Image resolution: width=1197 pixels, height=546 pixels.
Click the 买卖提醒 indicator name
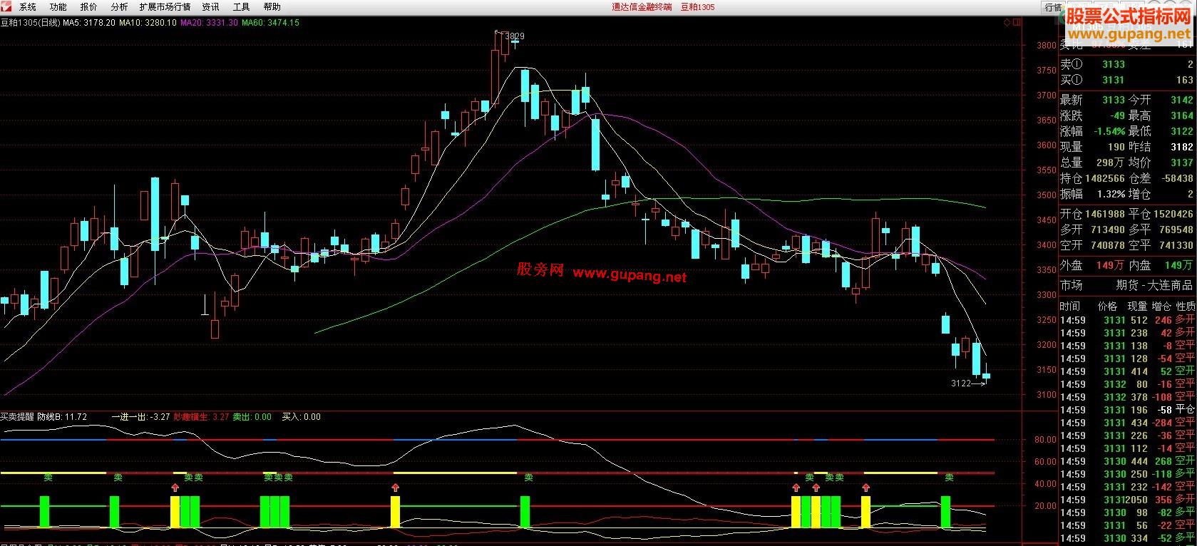coord(17,417)
